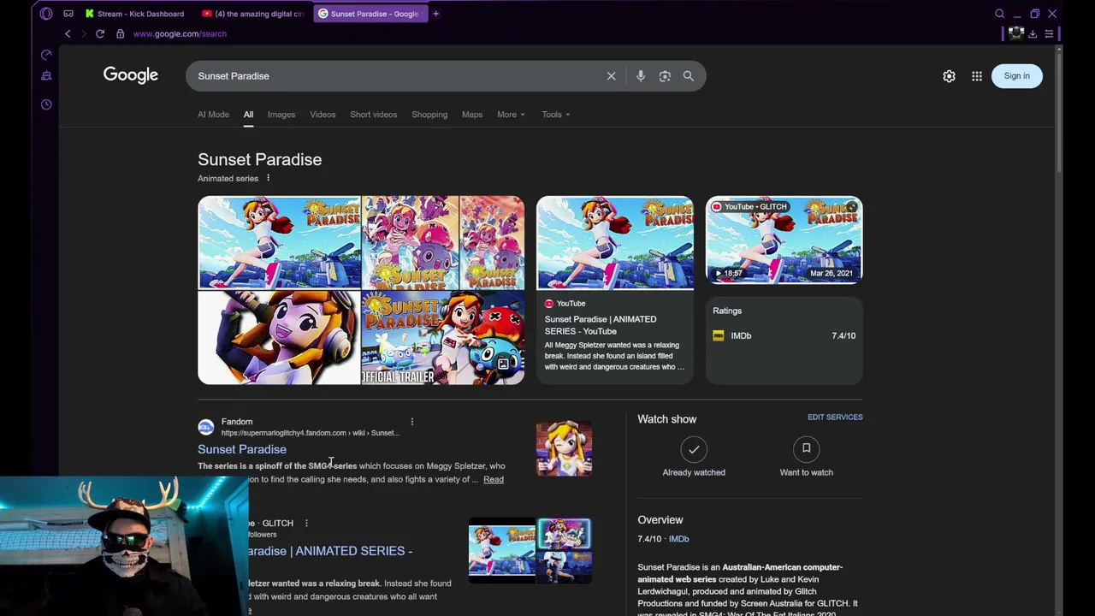Open History clock sidebar icon
This screenshot has height=616, width=1095.
[46, 104]
